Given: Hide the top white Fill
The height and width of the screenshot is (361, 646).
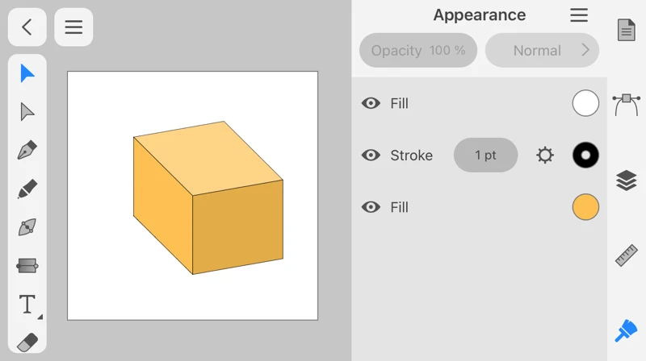Looking at the screenshot, I should point(371,103).
